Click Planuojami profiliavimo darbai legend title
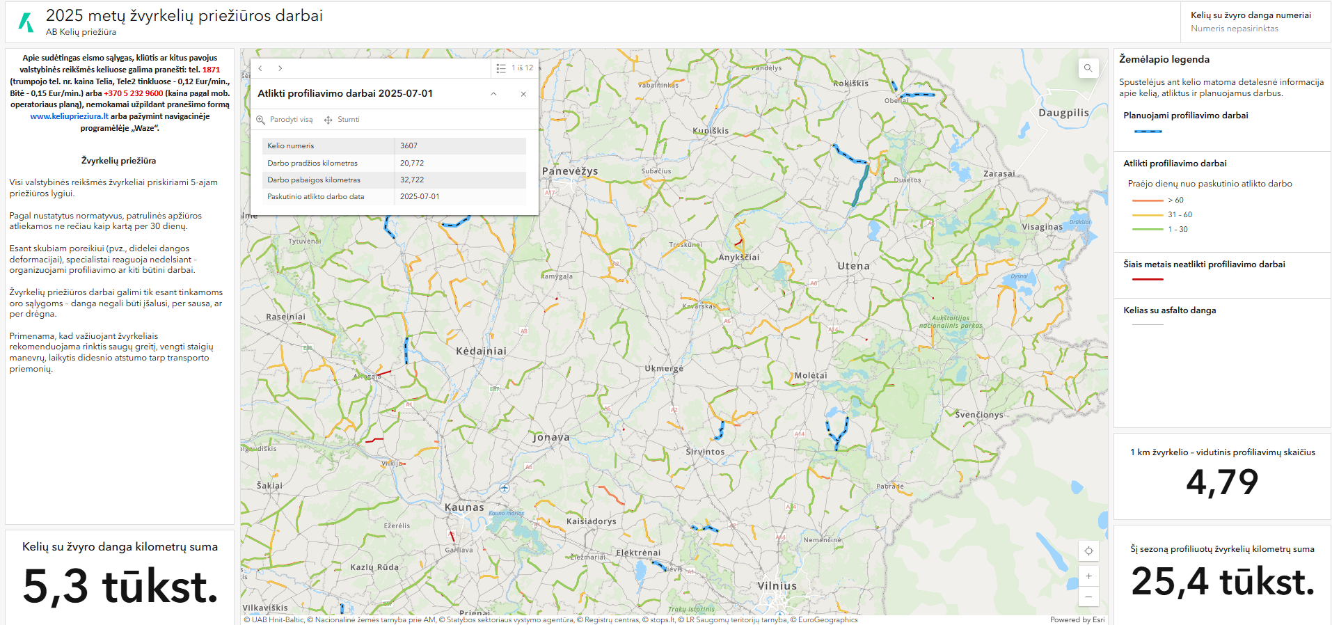The height and width of the screenshot is (625, 1332). [1186, 116]
